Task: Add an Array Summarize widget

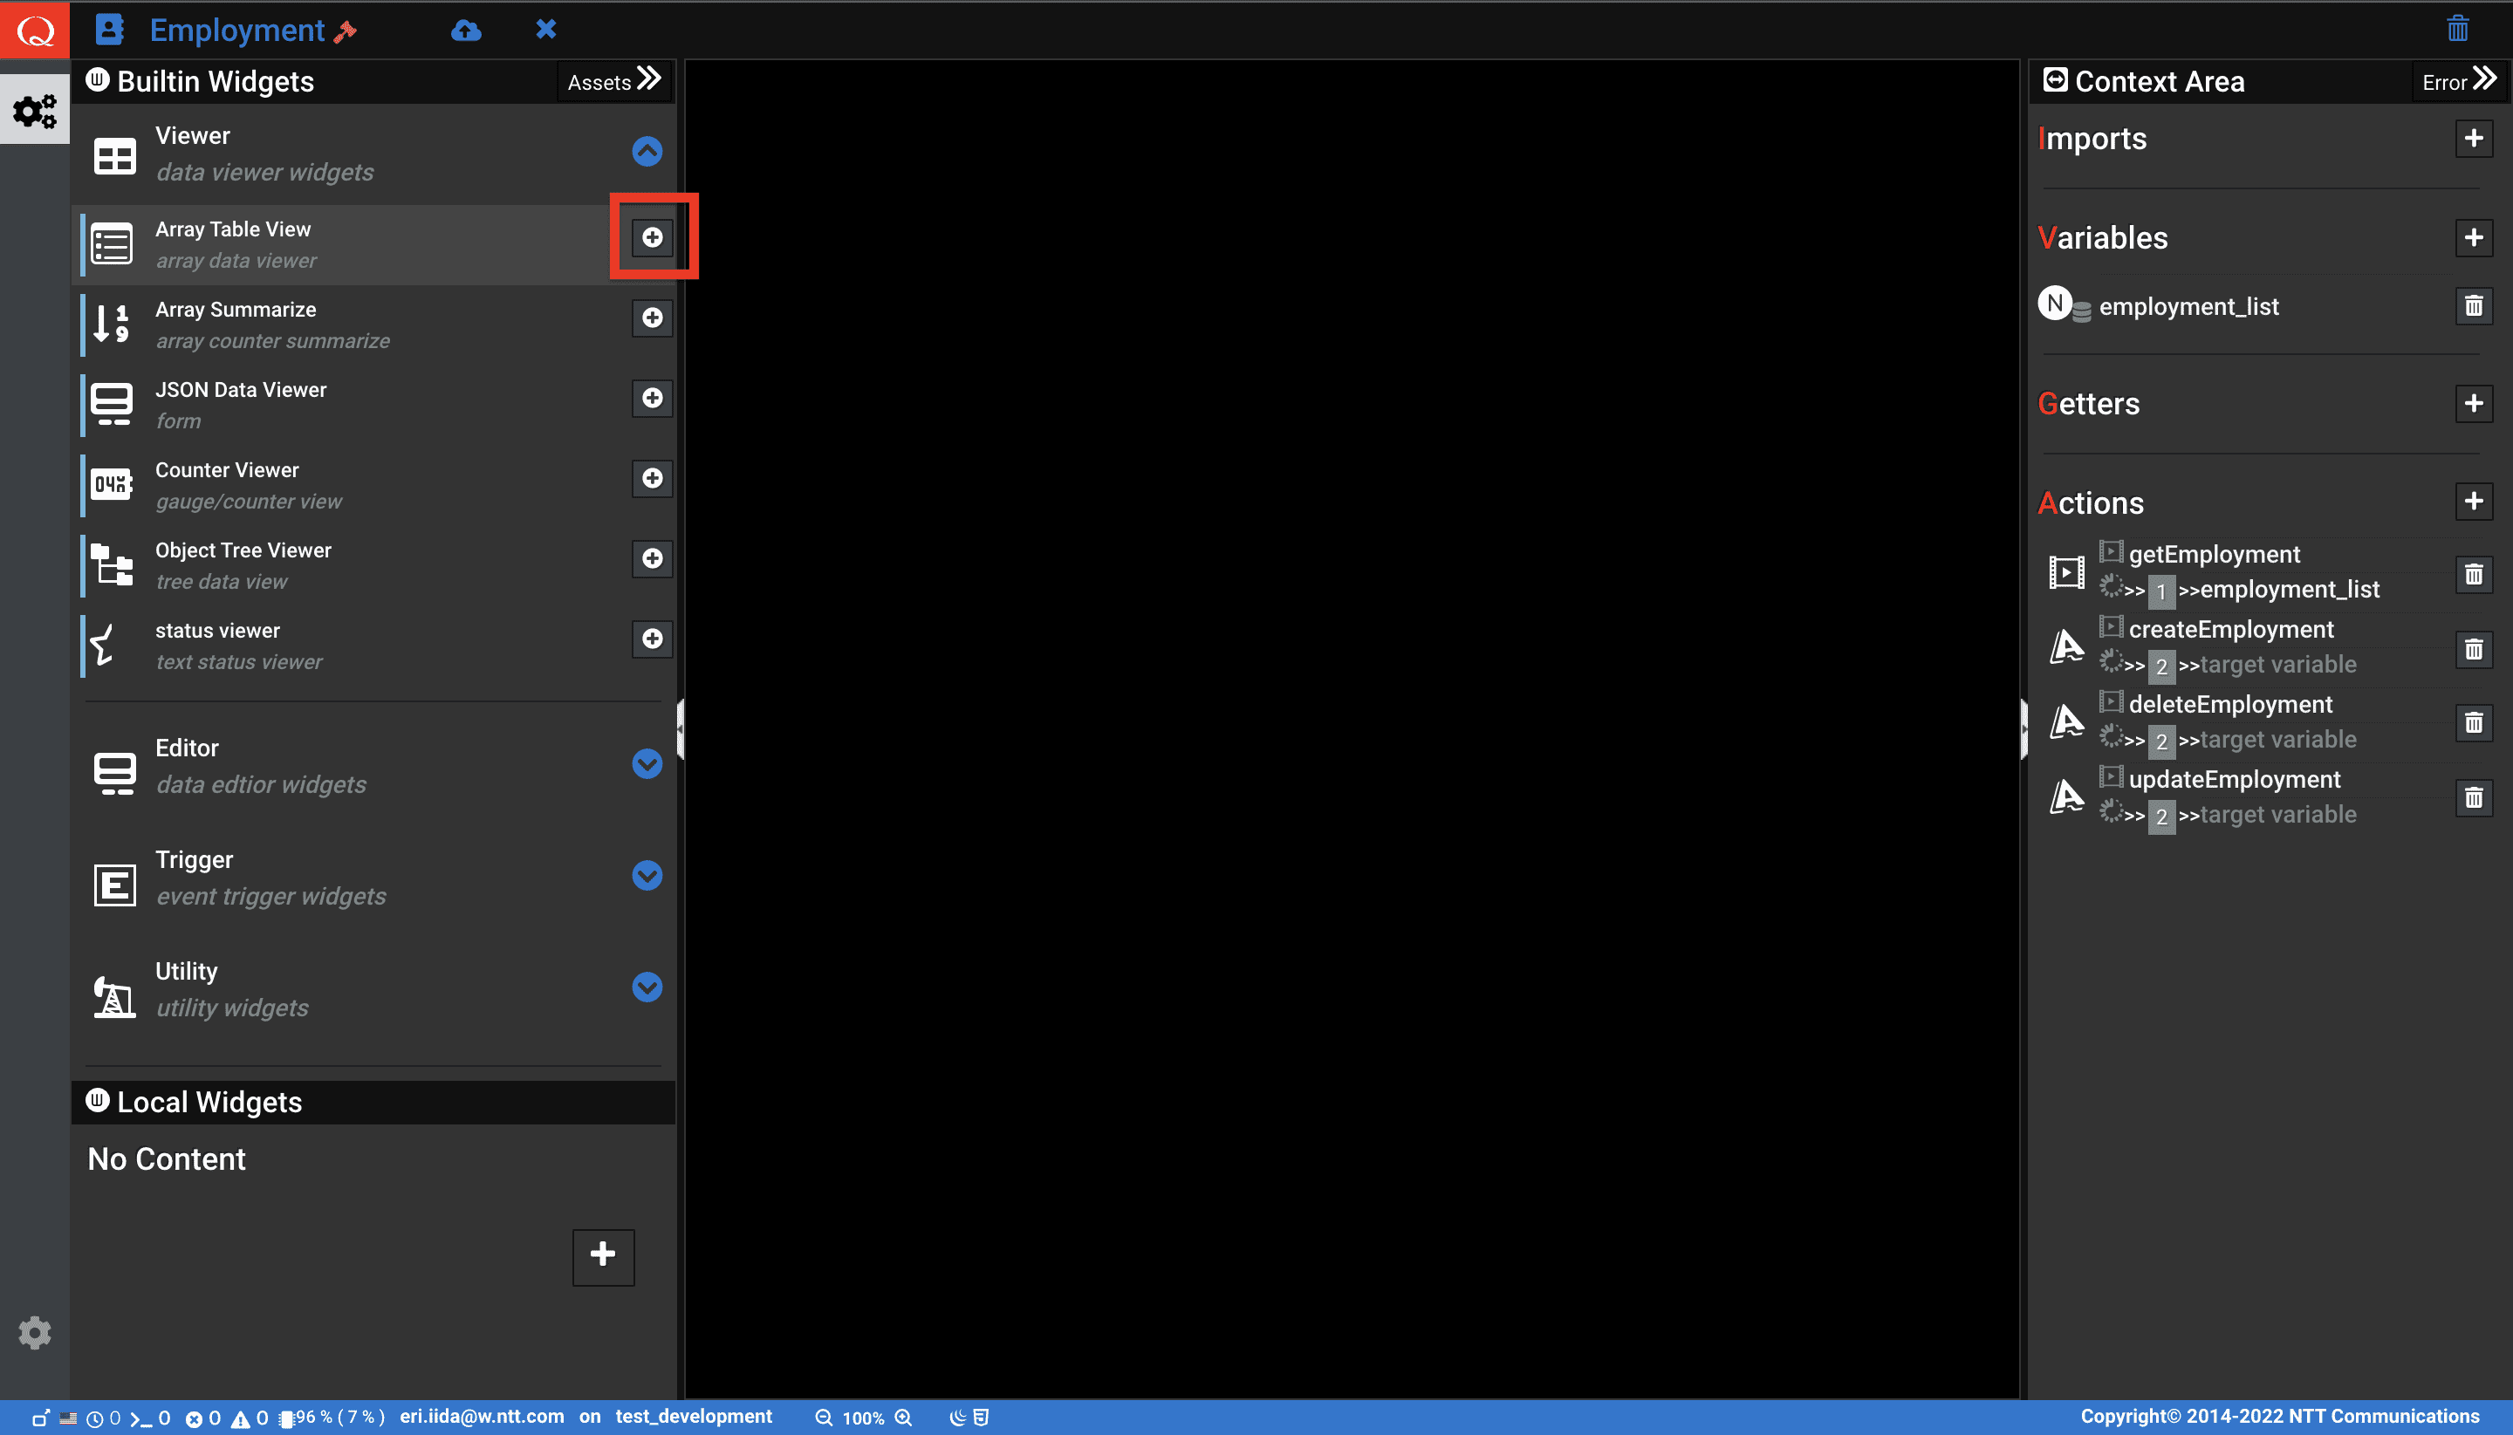Action: click(652, 318)
